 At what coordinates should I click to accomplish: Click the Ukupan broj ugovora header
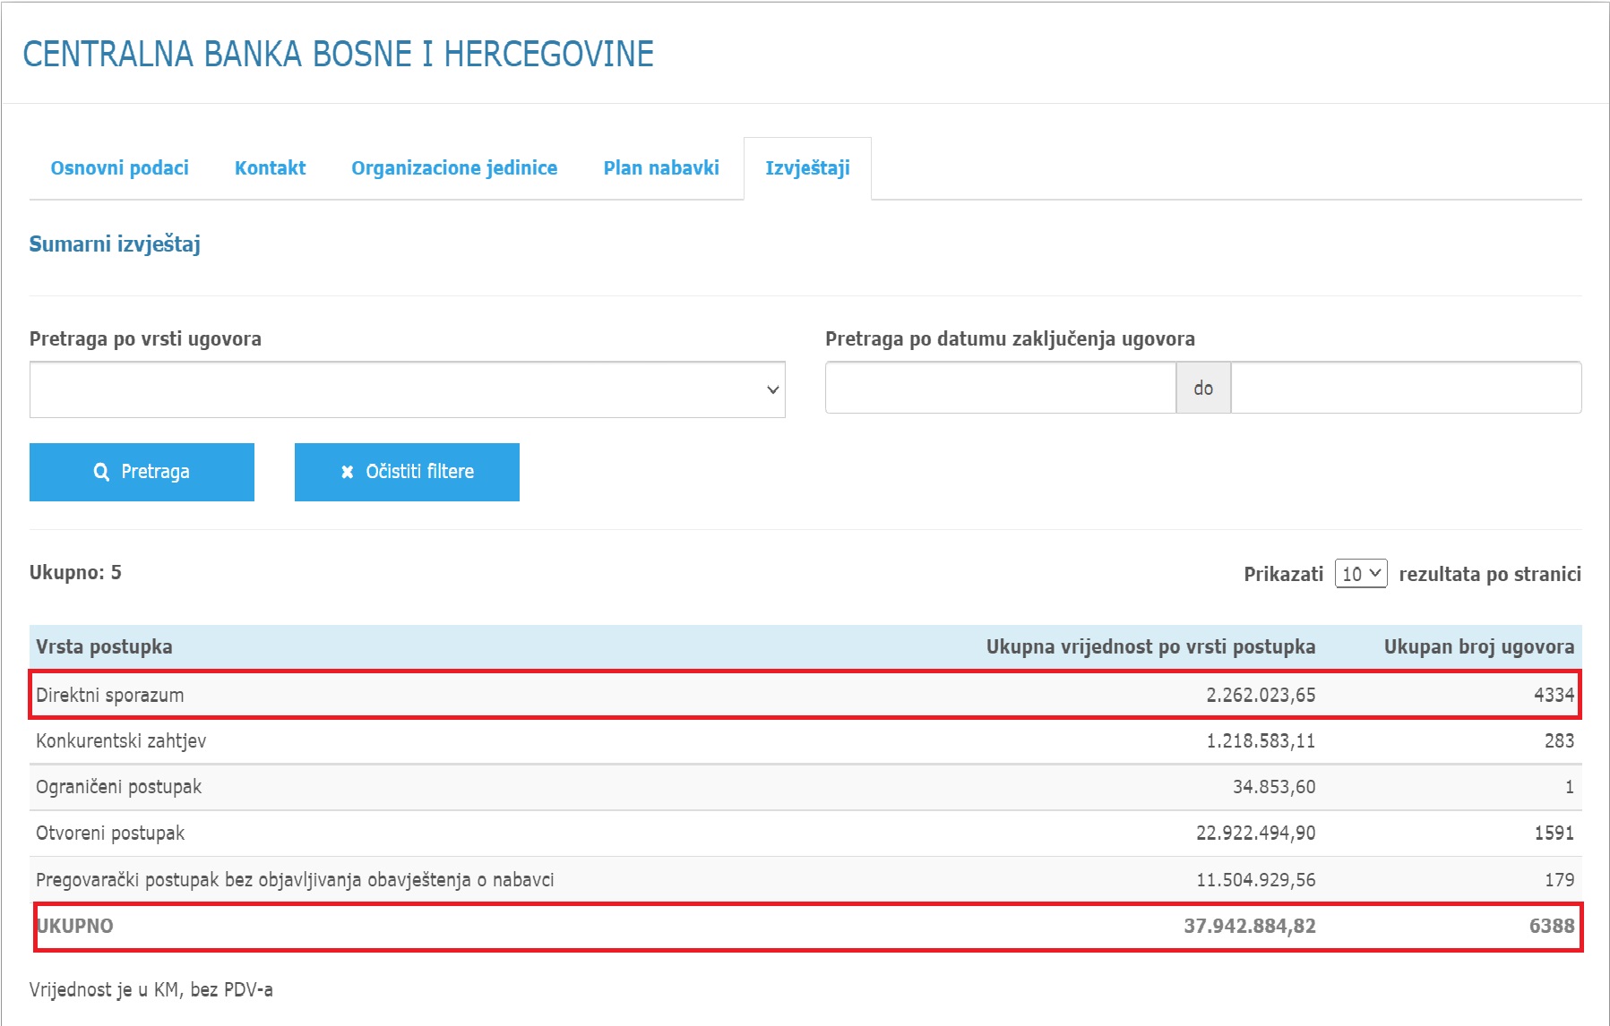pyautogui.click(x=1478, y=646)
